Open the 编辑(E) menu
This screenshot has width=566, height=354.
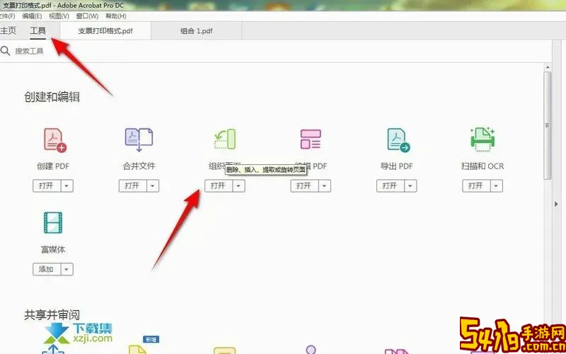tap(32, 16)
